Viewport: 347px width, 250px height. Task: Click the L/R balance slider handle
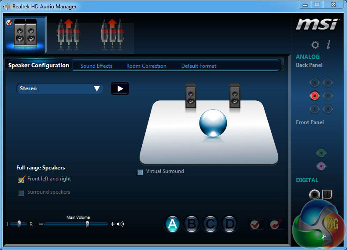19,224
